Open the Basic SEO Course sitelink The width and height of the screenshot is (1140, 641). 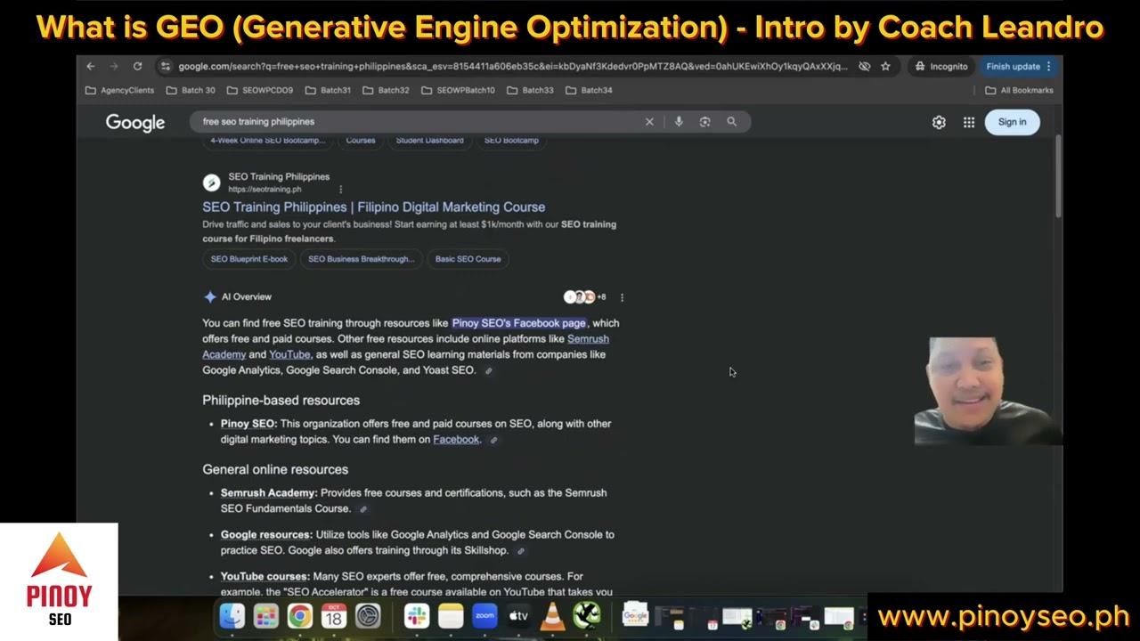click(x=468, y=259)
